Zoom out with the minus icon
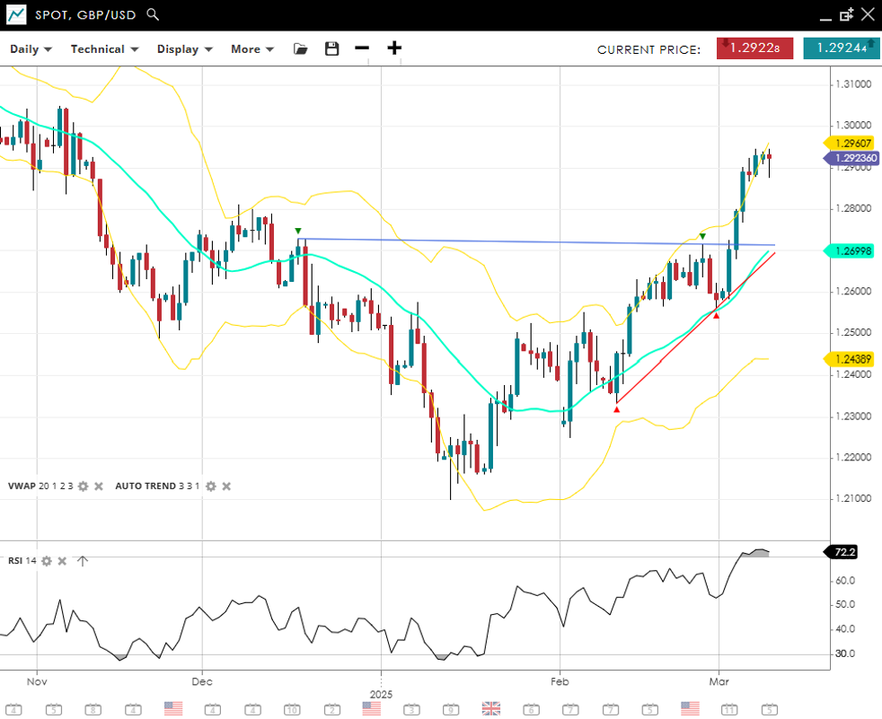 pyautogui.click(x=362, y=48)
